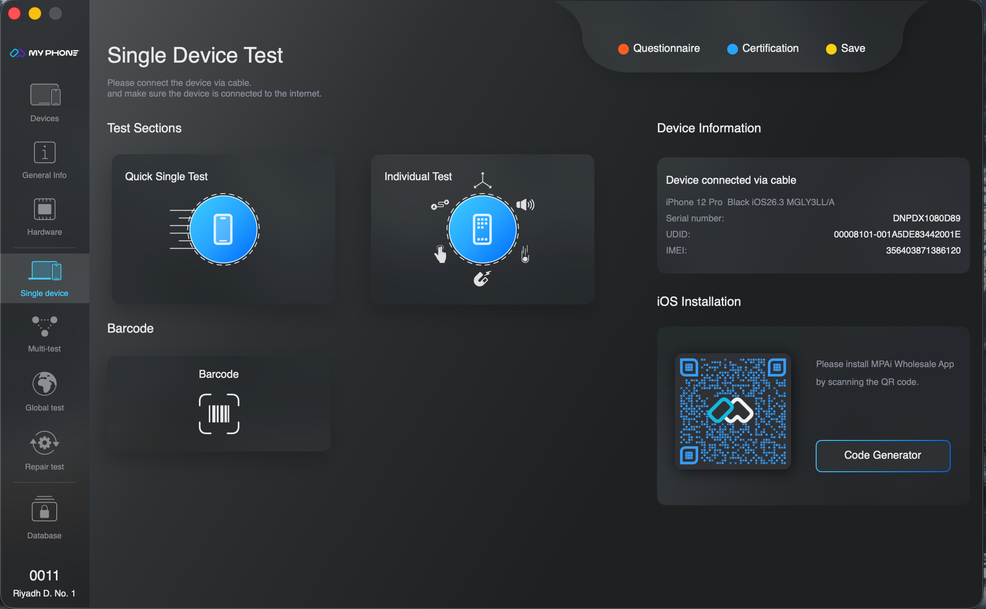Click the Single device sidebar item
Screen dimensions: 986x609
[x=45, y=278]
